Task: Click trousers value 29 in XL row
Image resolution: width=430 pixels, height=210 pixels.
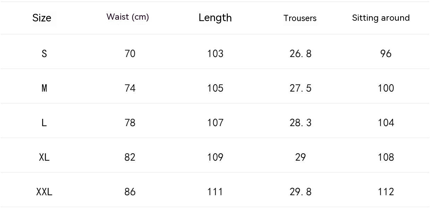Action: tap(301, 157)
